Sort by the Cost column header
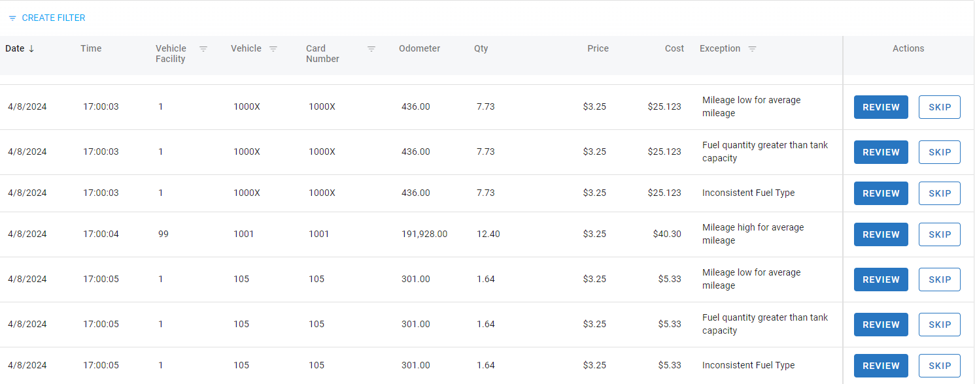Viewport: 975px width, 384px height. coord(674,49)
